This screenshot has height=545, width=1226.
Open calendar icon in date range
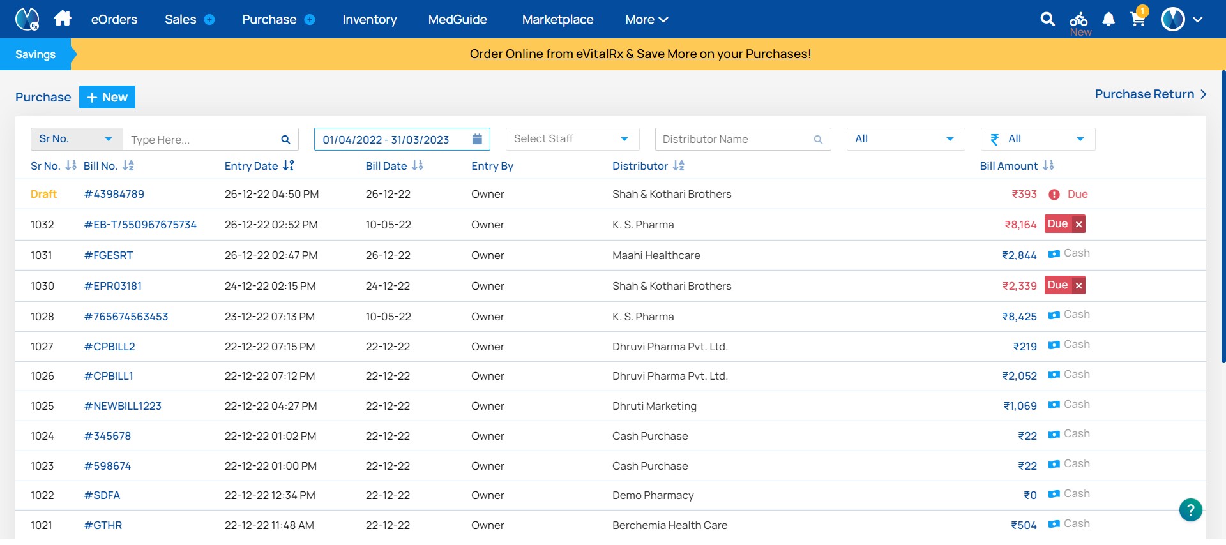coord(477,139)
